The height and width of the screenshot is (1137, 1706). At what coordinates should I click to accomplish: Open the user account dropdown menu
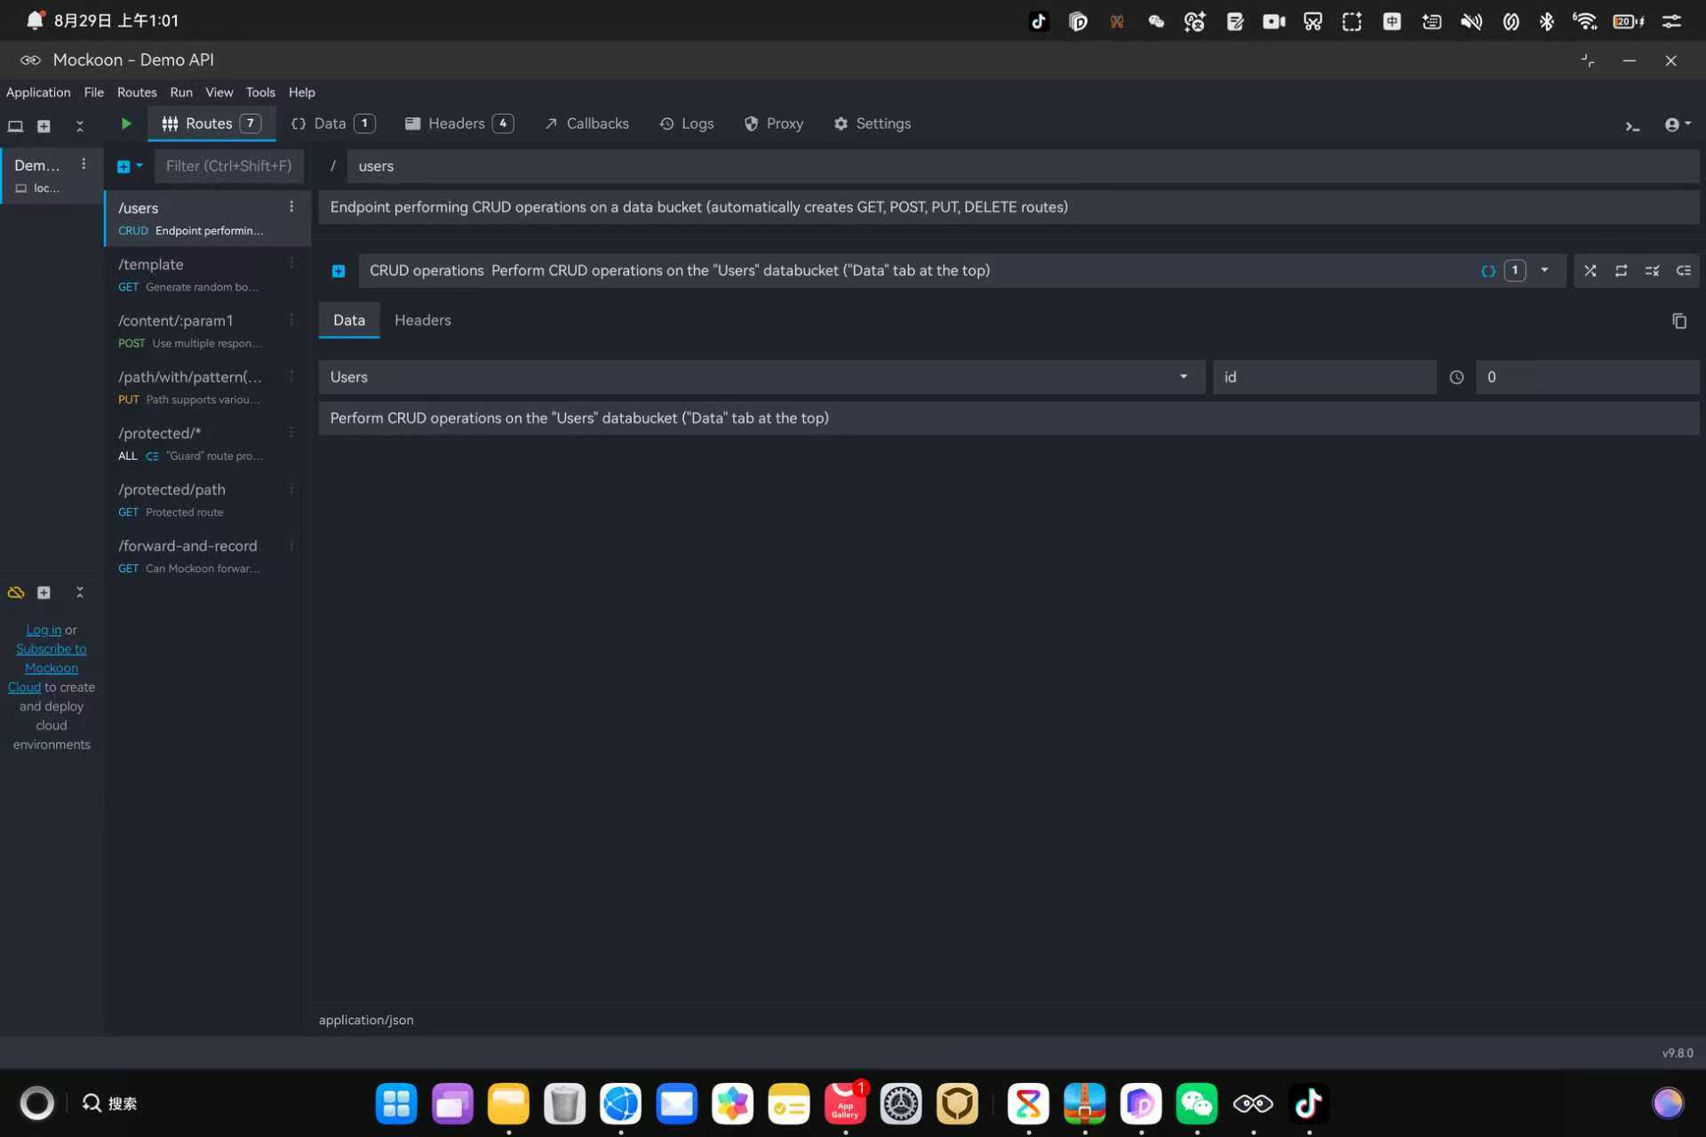pos(1678,125)
